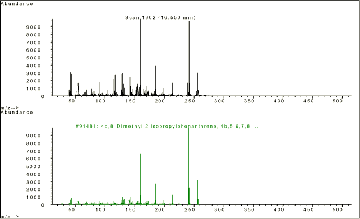Click the 5000 abundance tick on the black scan plot
The height and width of the screenshot is (219, 360).
[x=34, y=58]
